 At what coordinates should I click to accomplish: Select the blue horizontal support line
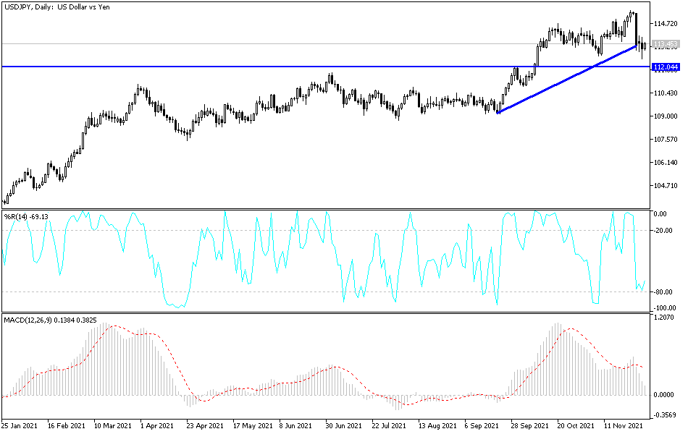click(290, 66)
